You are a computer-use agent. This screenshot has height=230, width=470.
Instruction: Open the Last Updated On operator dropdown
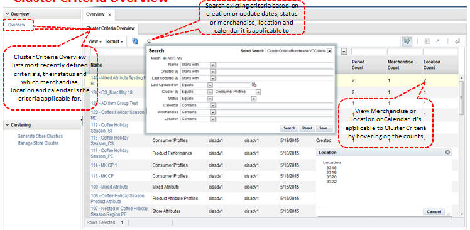click(x=210, y=85)
